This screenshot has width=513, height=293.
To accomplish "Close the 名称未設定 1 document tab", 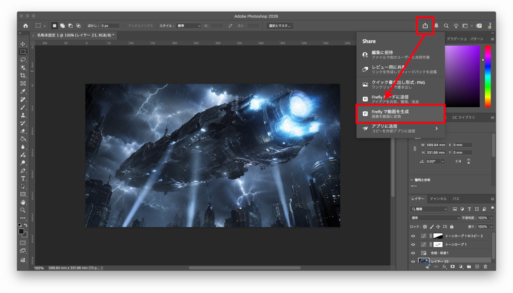I will [x=33, y=36].
